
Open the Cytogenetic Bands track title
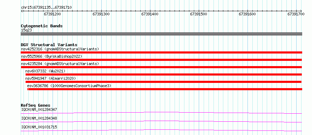click(42, 26)
